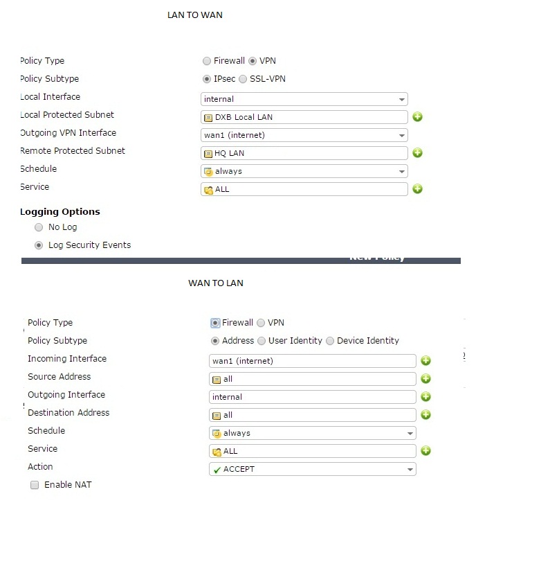Click schedule icon in WAN TO LAN always field
The image size is (550, 566).
coord(217,434)
